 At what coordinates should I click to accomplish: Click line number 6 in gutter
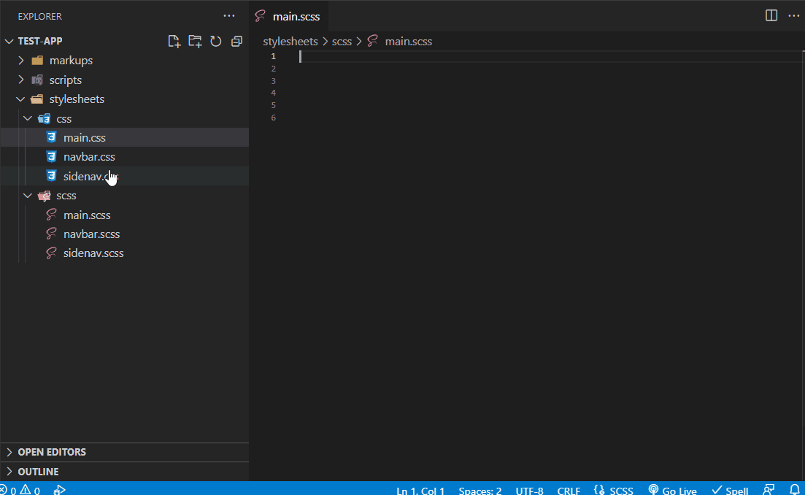pyautogui.click(x=273, y=118)
